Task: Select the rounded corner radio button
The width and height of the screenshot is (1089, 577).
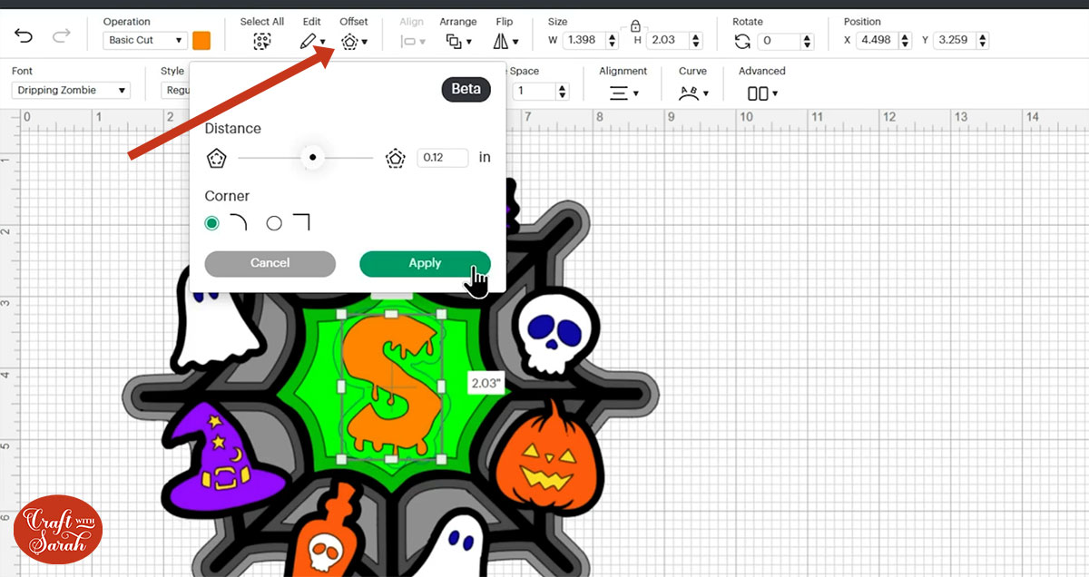Action: point(212,223)
